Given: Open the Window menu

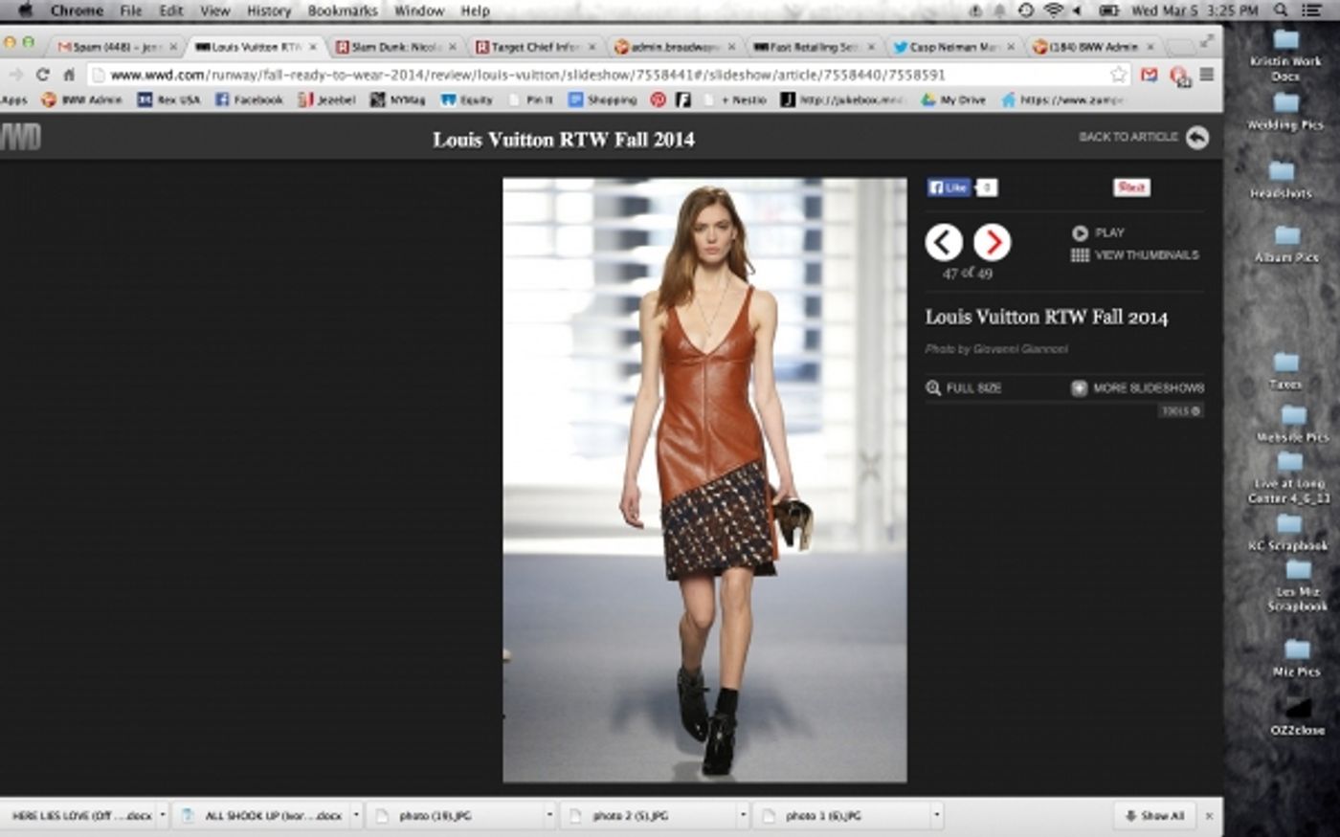Looking at the screenshot, I should click(419, 11).
